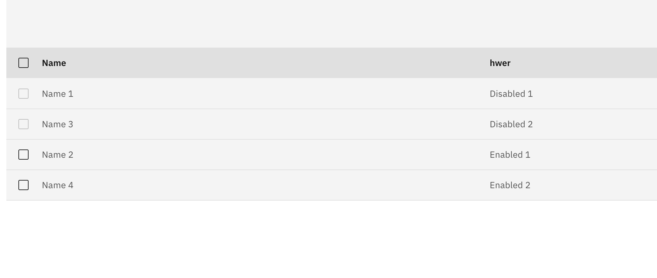Click the Enabled 2 value cell
The width and height of the screenshot is (657, 278).
510,185
